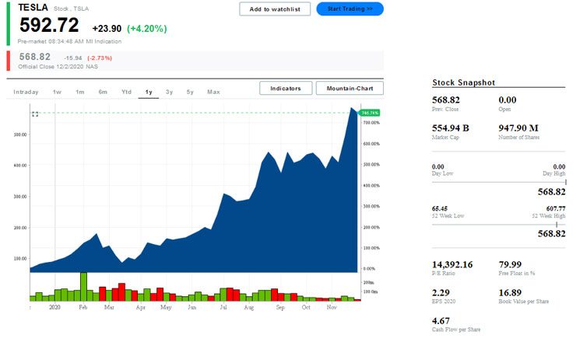The image size is (576, 342).
Task: Click the +23.90 change value
Action: (107, 29)
